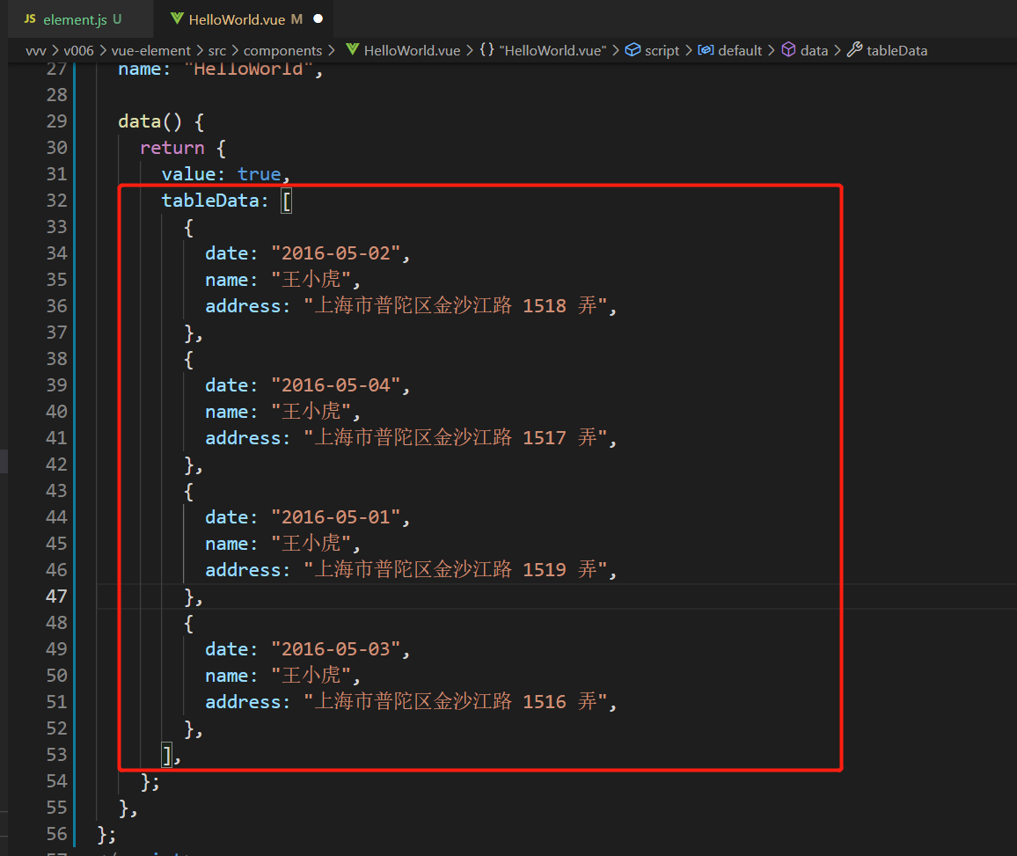Select the script breadcrumb symbol
This screenshot has height=856, width=1017.
[x=662, y=50]
